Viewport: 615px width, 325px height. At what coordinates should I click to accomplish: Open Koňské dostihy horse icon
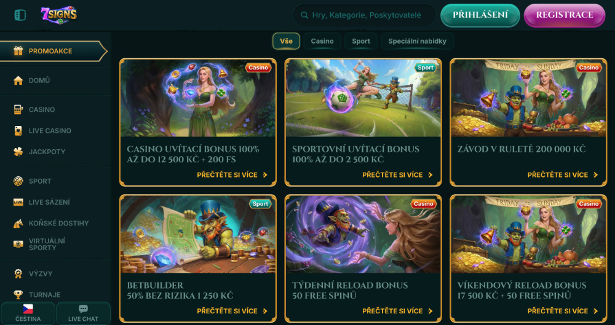18,223
